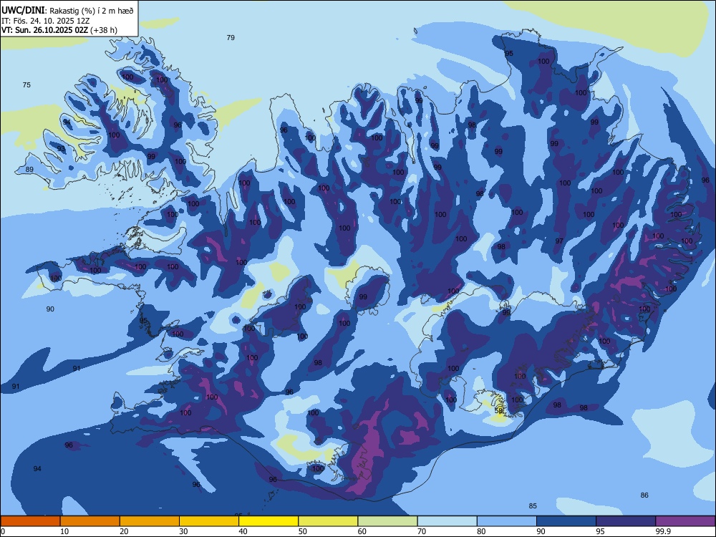This screenshot has height=537, width=716.
Task: Select the '20' legend tick label
Action: pos(124,531)
